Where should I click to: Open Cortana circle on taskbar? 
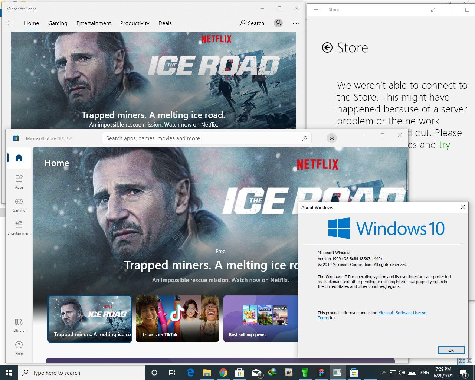(154, 373)
